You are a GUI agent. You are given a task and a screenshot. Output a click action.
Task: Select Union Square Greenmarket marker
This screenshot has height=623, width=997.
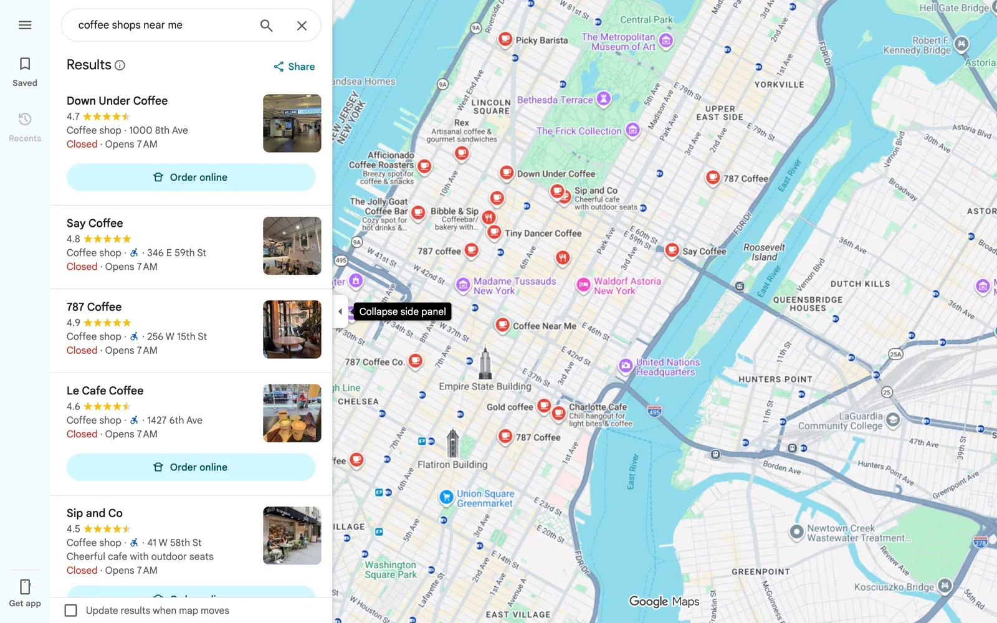(x=446, y=497)
